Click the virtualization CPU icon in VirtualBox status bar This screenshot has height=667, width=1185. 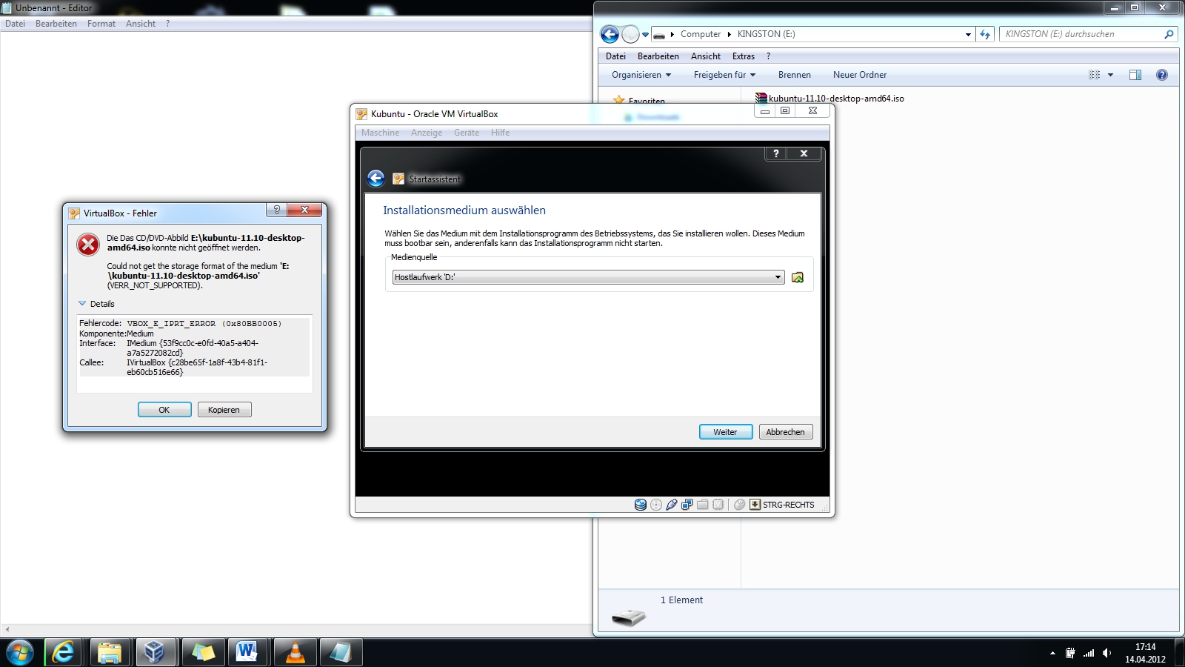[x=718, y=505]
